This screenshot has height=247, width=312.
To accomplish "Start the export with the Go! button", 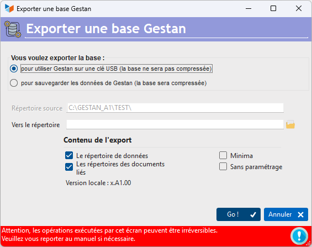I will coord(239,214).
